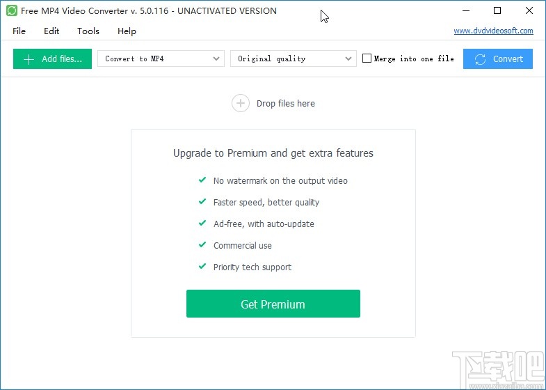Click the Add files button
This screenshot has height=390, width=546.
53,59
